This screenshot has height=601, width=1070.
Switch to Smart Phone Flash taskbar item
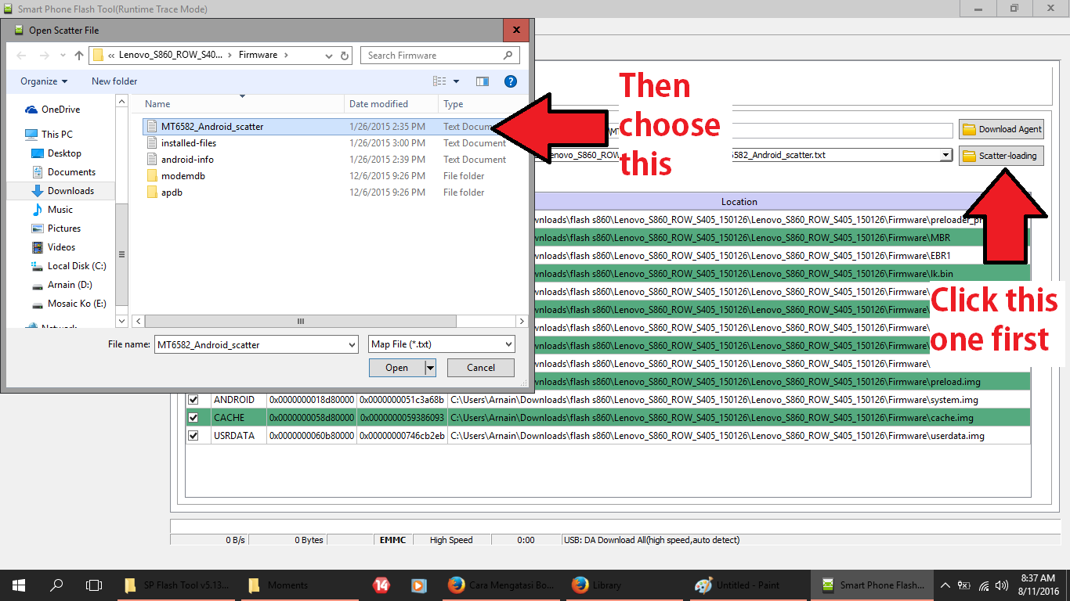point(872,585)
